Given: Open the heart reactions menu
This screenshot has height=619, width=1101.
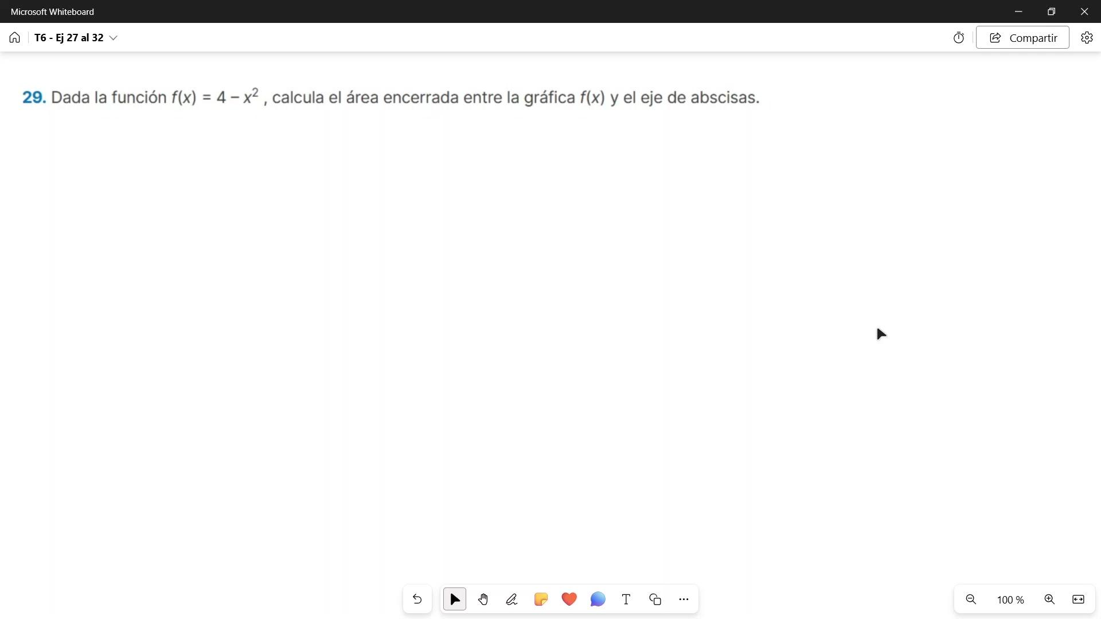Looking at the screenshot, I should pyautogui.click(x=569, y=600).
